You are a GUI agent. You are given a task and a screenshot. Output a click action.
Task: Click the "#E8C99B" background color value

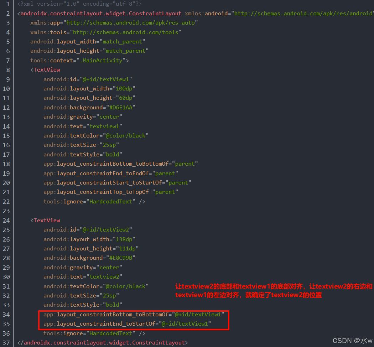[121, 258]
